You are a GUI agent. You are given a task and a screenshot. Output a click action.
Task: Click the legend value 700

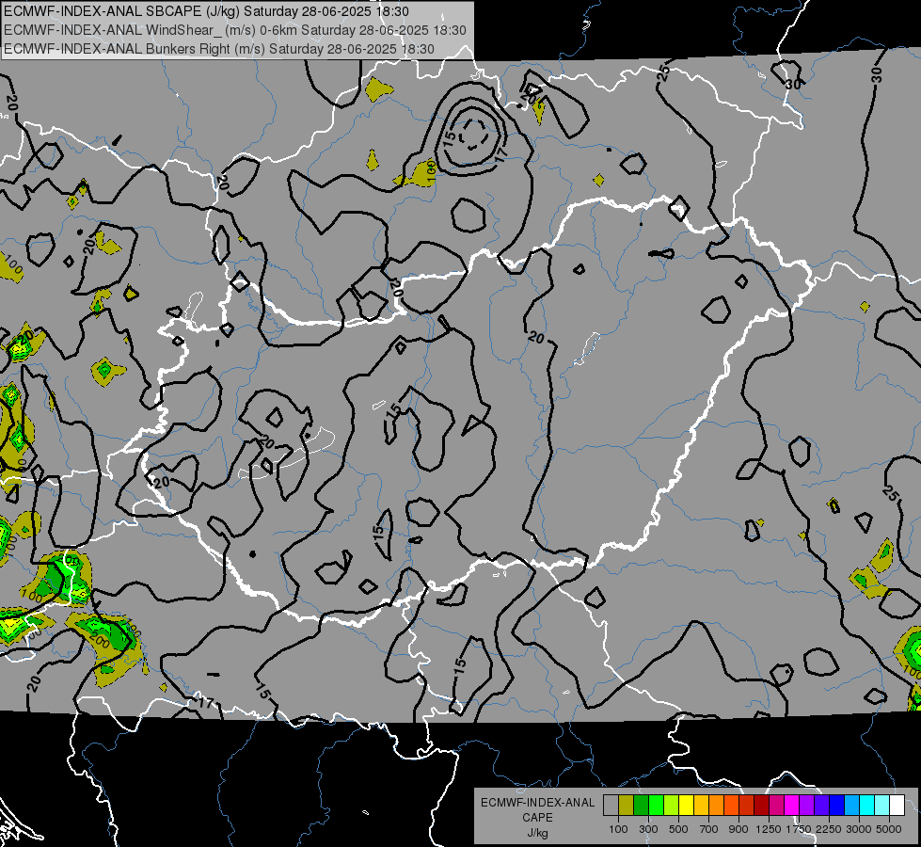(x=709, y=829)
